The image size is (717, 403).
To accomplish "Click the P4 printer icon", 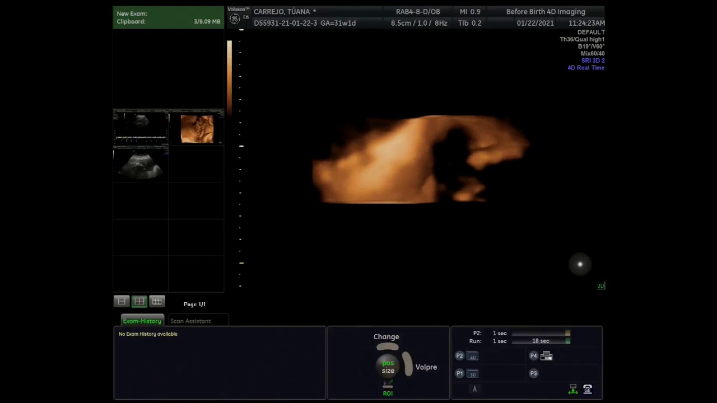I will pos(547,355).
